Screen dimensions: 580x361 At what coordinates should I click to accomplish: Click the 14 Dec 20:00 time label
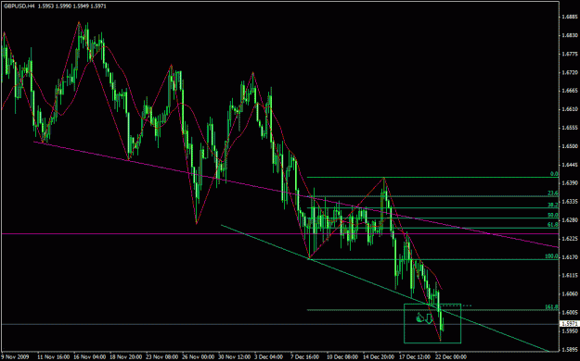(378, 357)
